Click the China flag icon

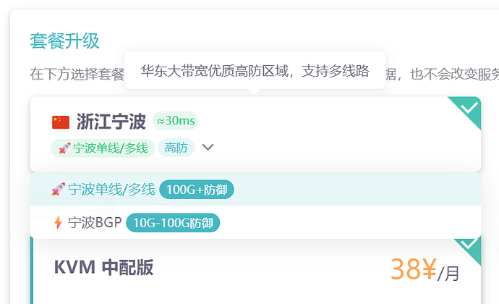(61, 122)
